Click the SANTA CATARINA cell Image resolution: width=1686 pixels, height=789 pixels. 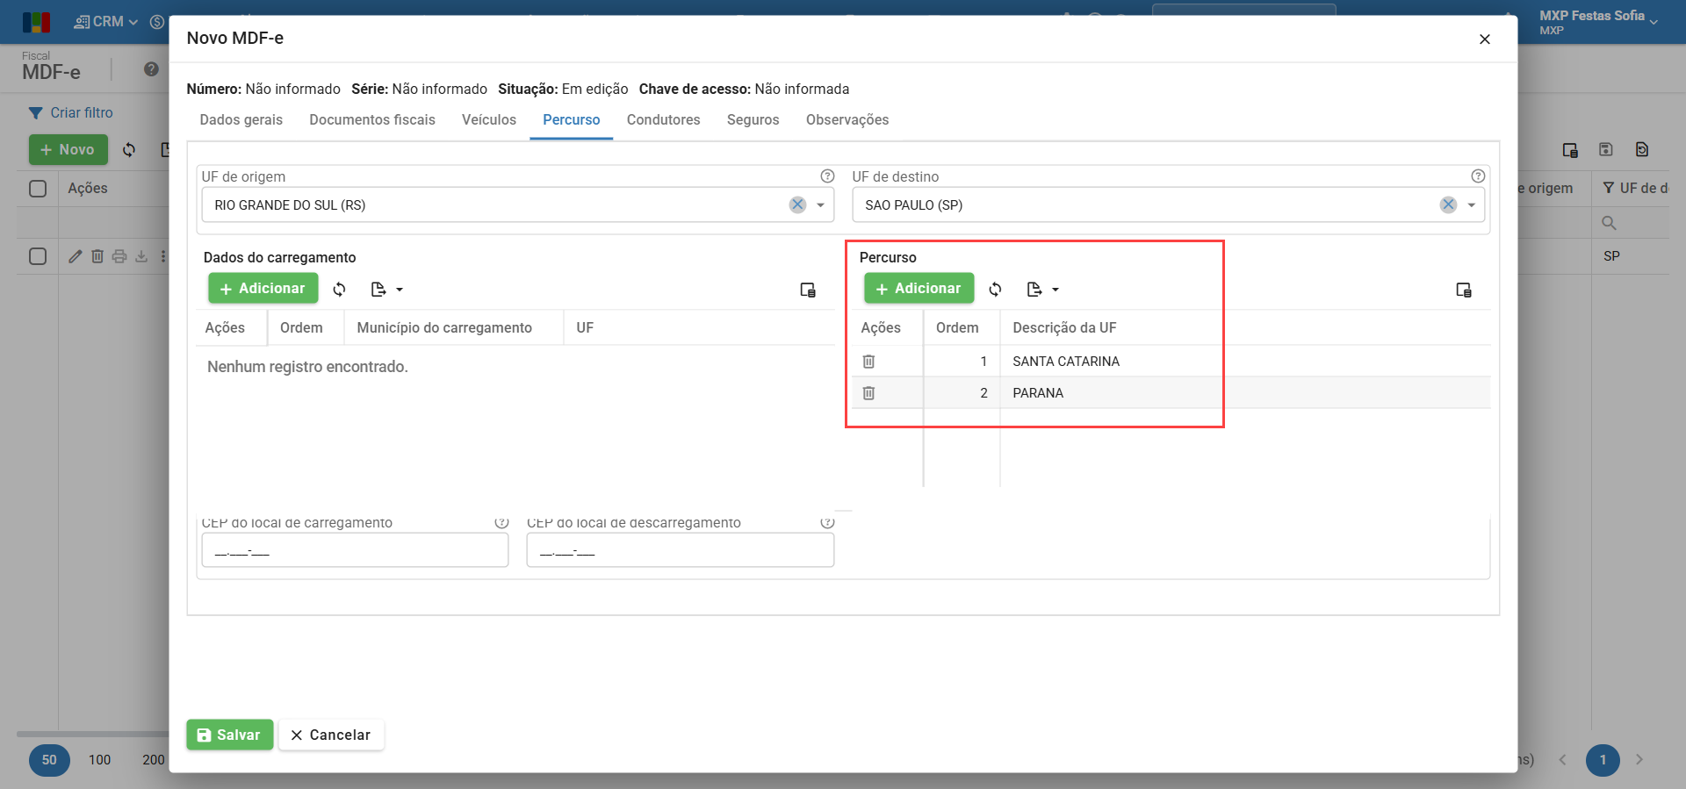click(x=1066, y=362)
